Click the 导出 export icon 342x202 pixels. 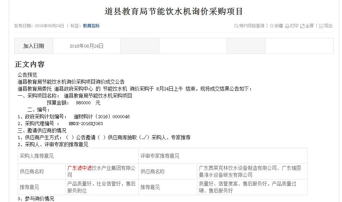point(320,25)
